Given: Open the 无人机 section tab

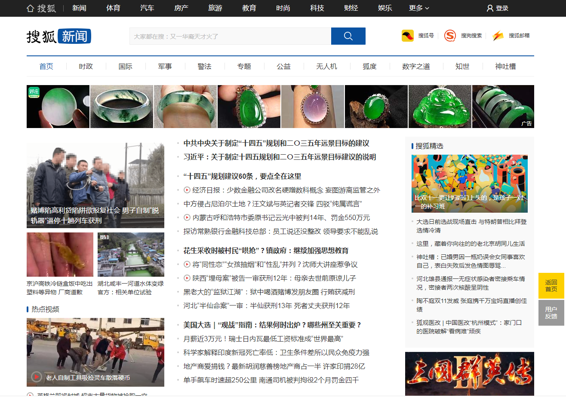Looking at the screenshot, I should tap(326, 66).
